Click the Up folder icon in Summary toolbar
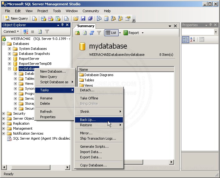 click(x=78, y=33)
